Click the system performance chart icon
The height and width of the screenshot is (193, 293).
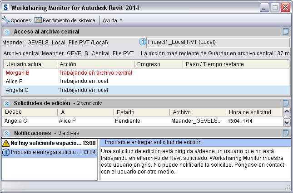coord(38,20)
